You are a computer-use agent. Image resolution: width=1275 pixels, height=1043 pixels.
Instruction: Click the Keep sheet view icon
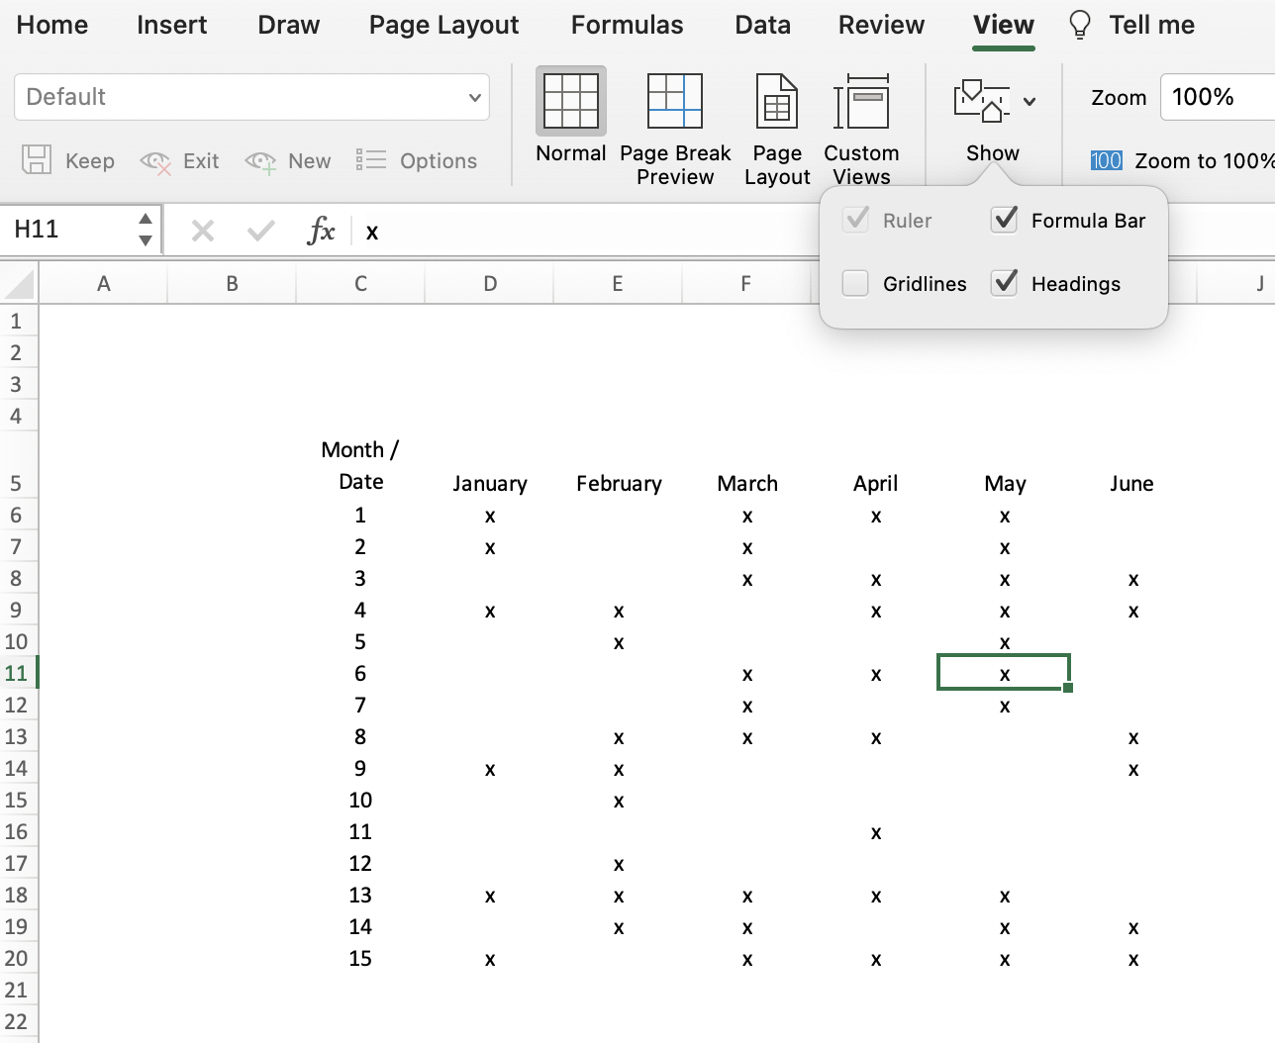(x=37, y=160)
